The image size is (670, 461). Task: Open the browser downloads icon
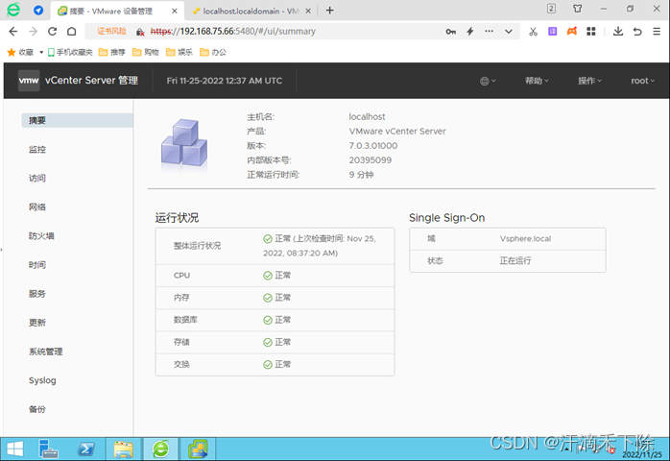click(618, 32)
